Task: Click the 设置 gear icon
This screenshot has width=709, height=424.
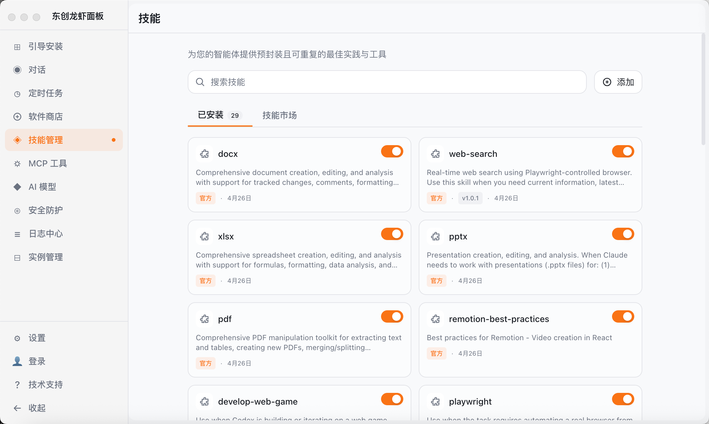Action: [x=17, y=338]
